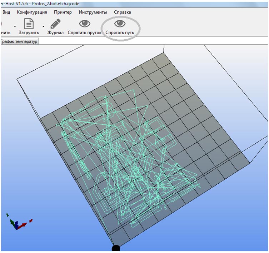The width and height of the screenshot is (269, 253).
Task: Click the red X-axis arrow on gizmo
Action: 22,225
